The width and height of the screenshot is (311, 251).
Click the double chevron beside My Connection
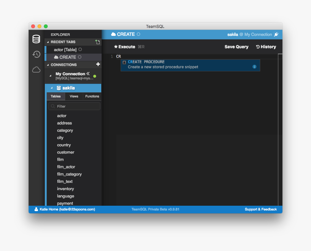pos(88,74)
